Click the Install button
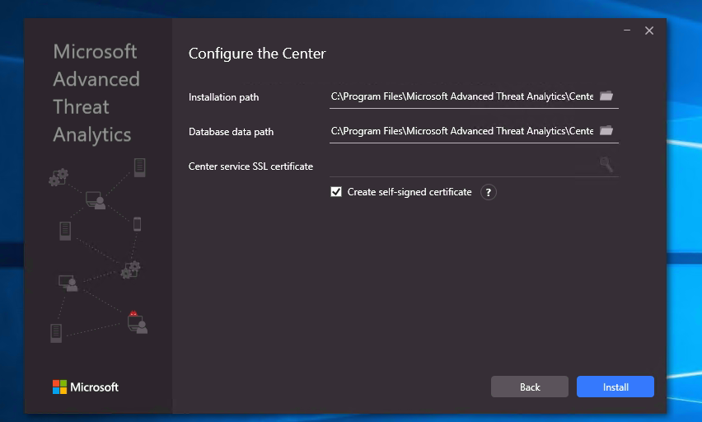This screenshot has width=702, height=422. click(x=615, y=387)
